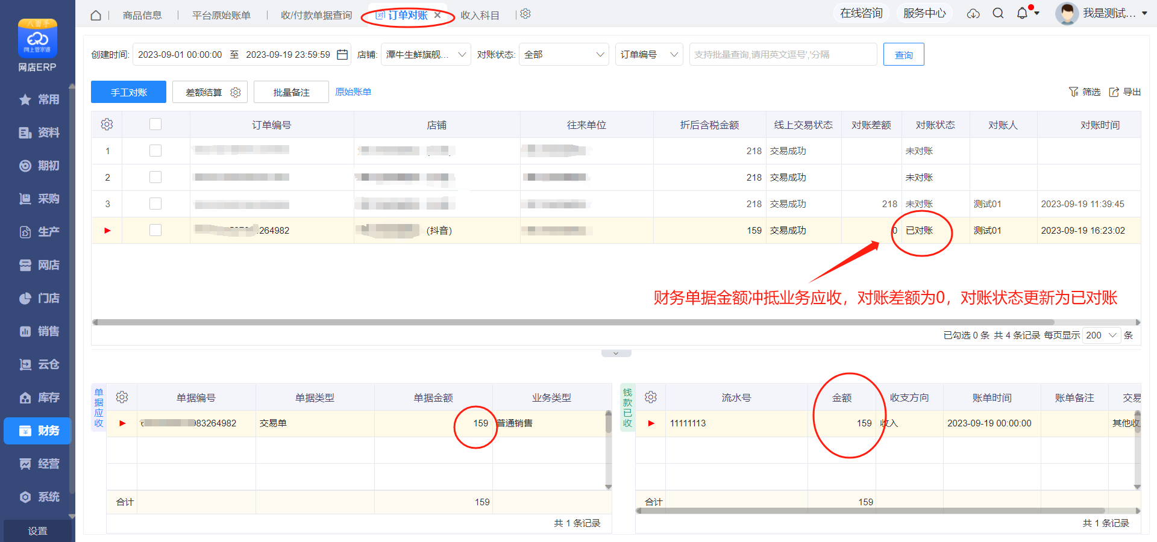Click the user avatar picture
This screenshot has width=1157, height=542.
click(x=1067, y=13)
